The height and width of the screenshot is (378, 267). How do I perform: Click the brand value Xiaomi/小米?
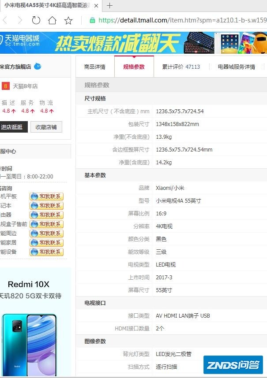click(x=170, y=188)
